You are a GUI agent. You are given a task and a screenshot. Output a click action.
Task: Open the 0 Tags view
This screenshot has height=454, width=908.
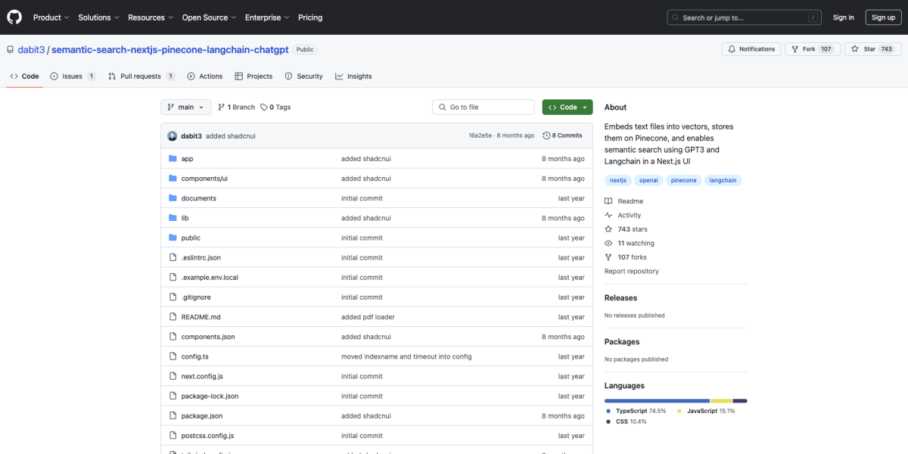[x=275, y=107]
